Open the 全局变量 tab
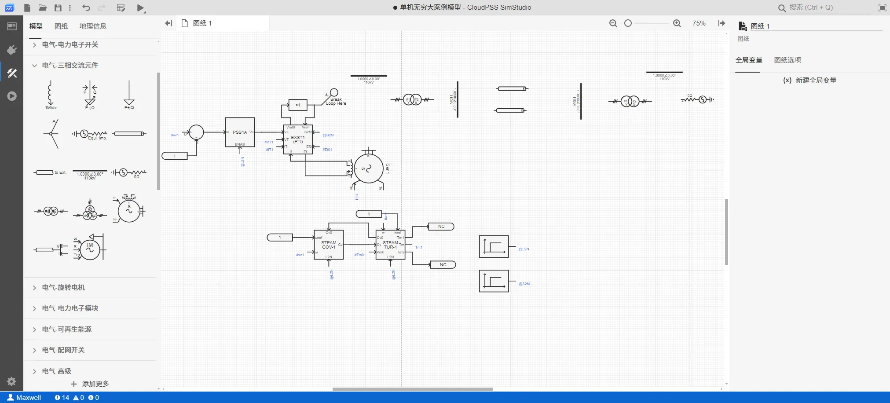 pyautogui.click(x=749, y=60)
